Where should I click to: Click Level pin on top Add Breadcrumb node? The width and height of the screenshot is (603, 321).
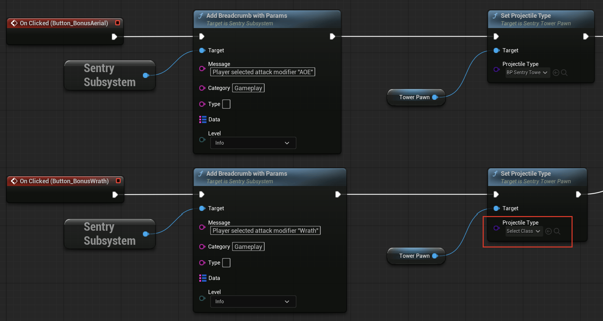point(202,139)
